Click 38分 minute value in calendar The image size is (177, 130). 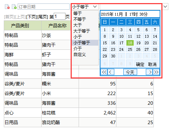[143, 14]
